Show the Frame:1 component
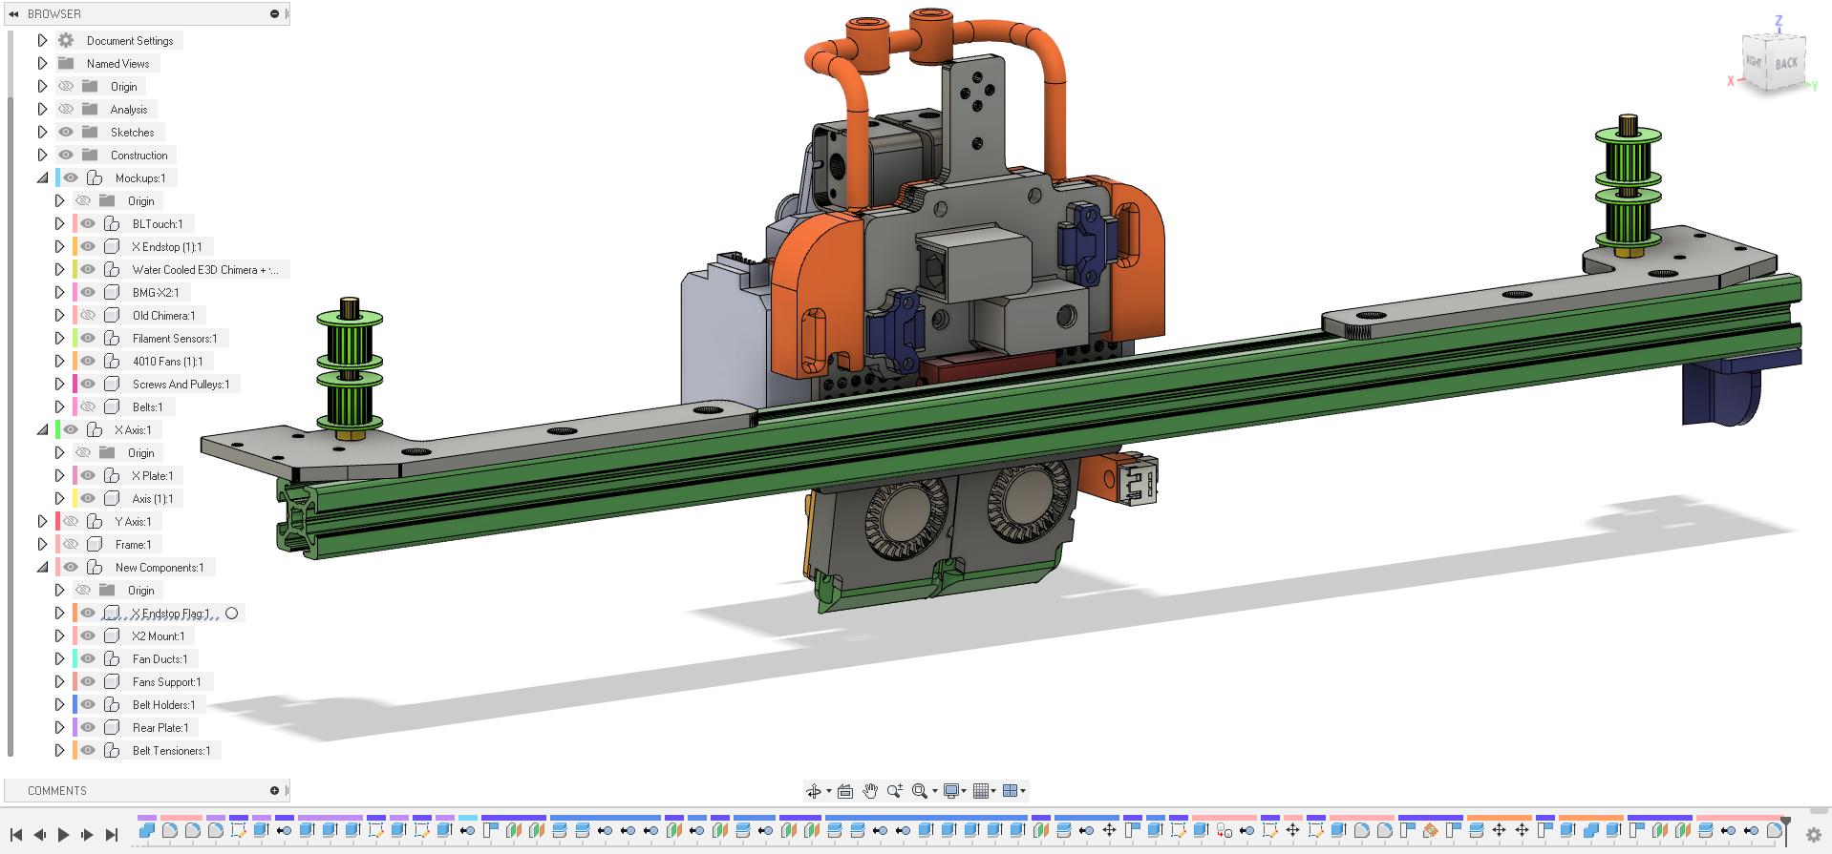1832x854 pixels. click(x=71, y=544)
